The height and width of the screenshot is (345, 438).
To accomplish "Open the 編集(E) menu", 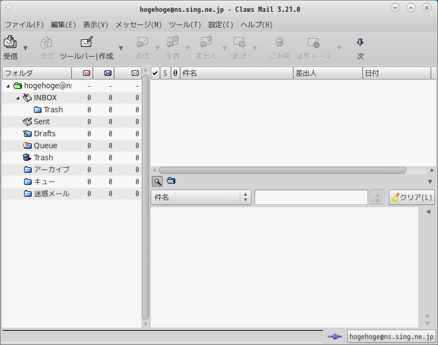I will point(63,25).
